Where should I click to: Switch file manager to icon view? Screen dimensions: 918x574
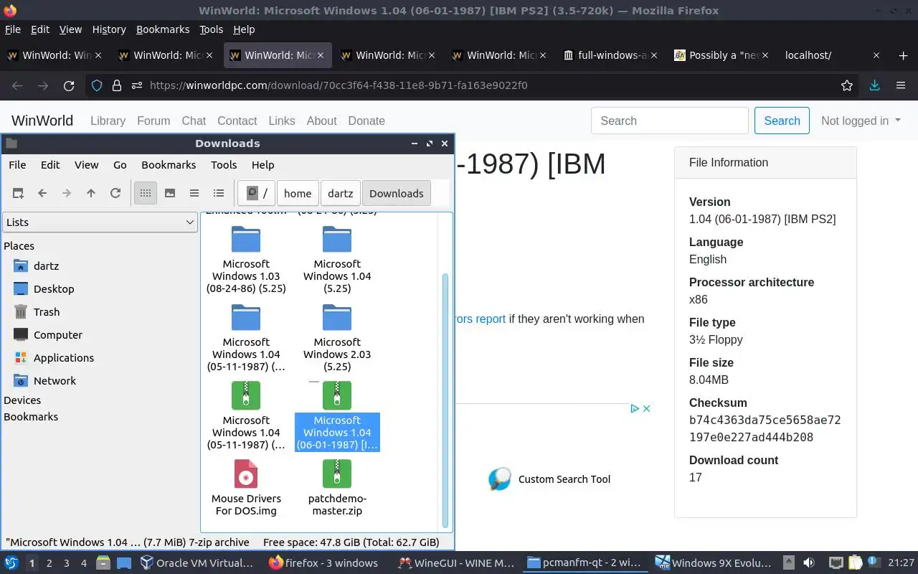point(146,193)
